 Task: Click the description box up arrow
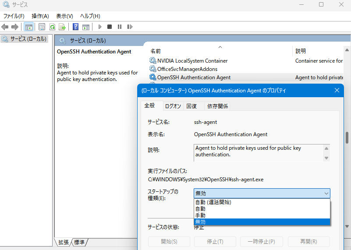coord(326,148)
